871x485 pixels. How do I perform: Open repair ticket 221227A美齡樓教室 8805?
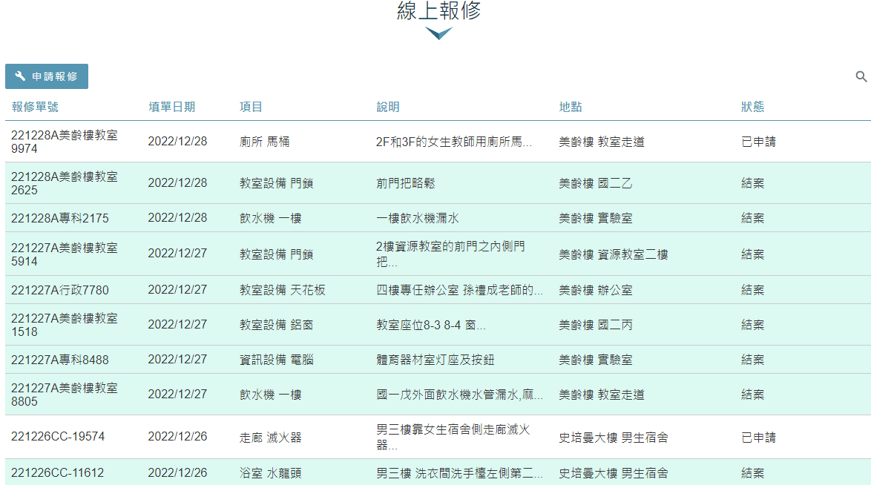pos(65,395)
